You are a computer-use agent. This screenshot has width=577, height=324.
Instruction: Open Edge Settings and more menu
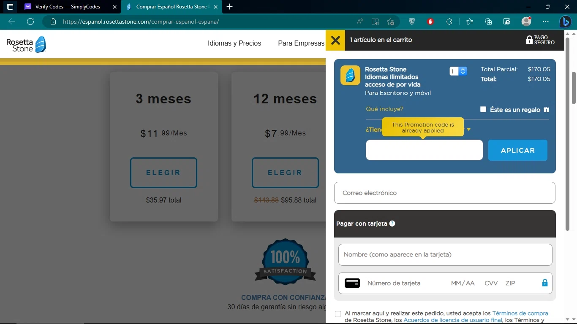pos(546,22)
